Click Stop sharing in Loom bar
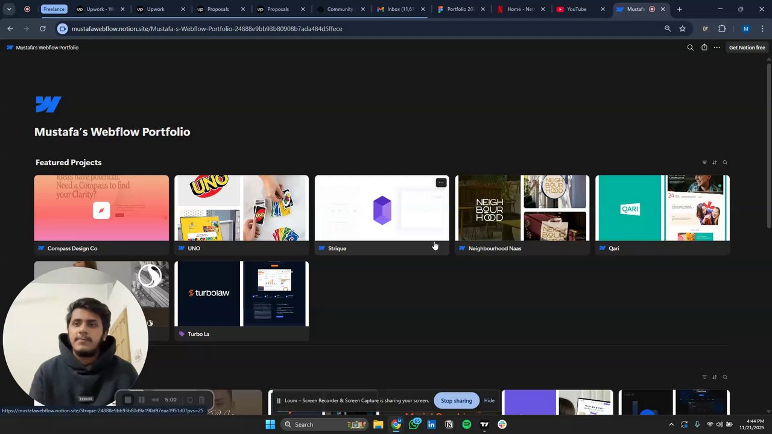This screenshot has height=434, width=772. click(x=457, y=401)
